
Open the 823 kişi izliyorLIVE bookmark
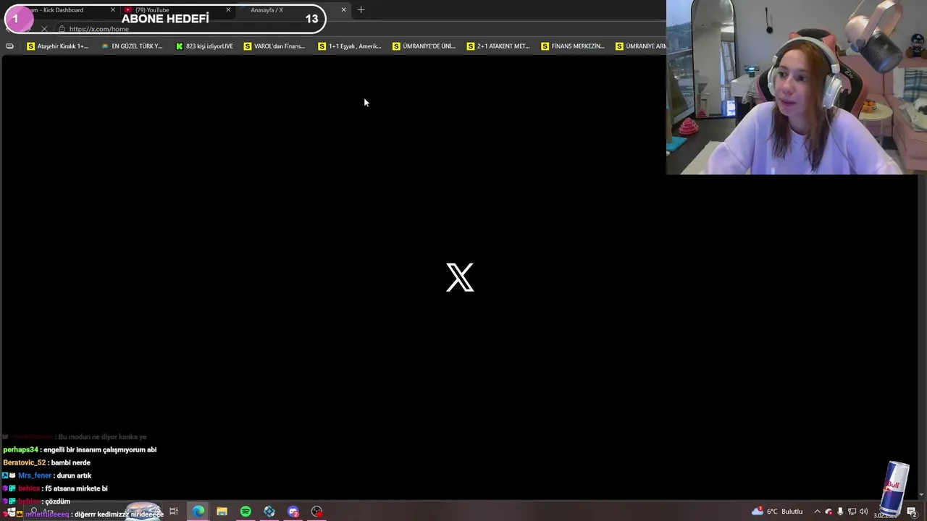[x=204, y=46]
